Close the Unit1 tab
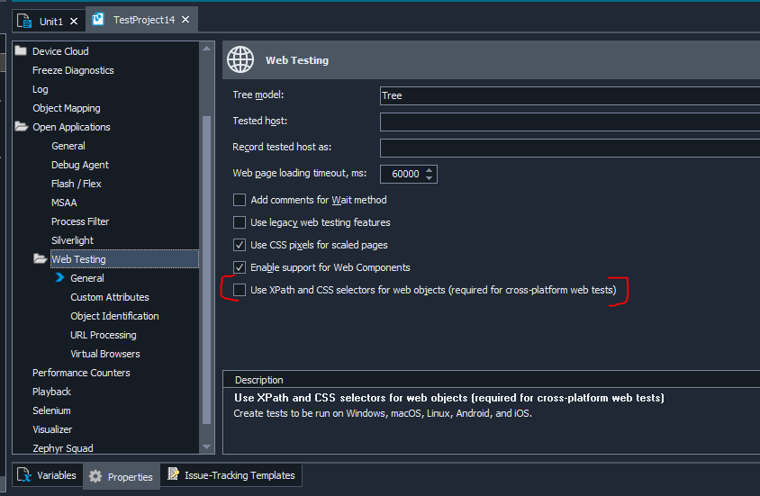The height and width of the screenshot is (496, 760). (x=74, y=22)
